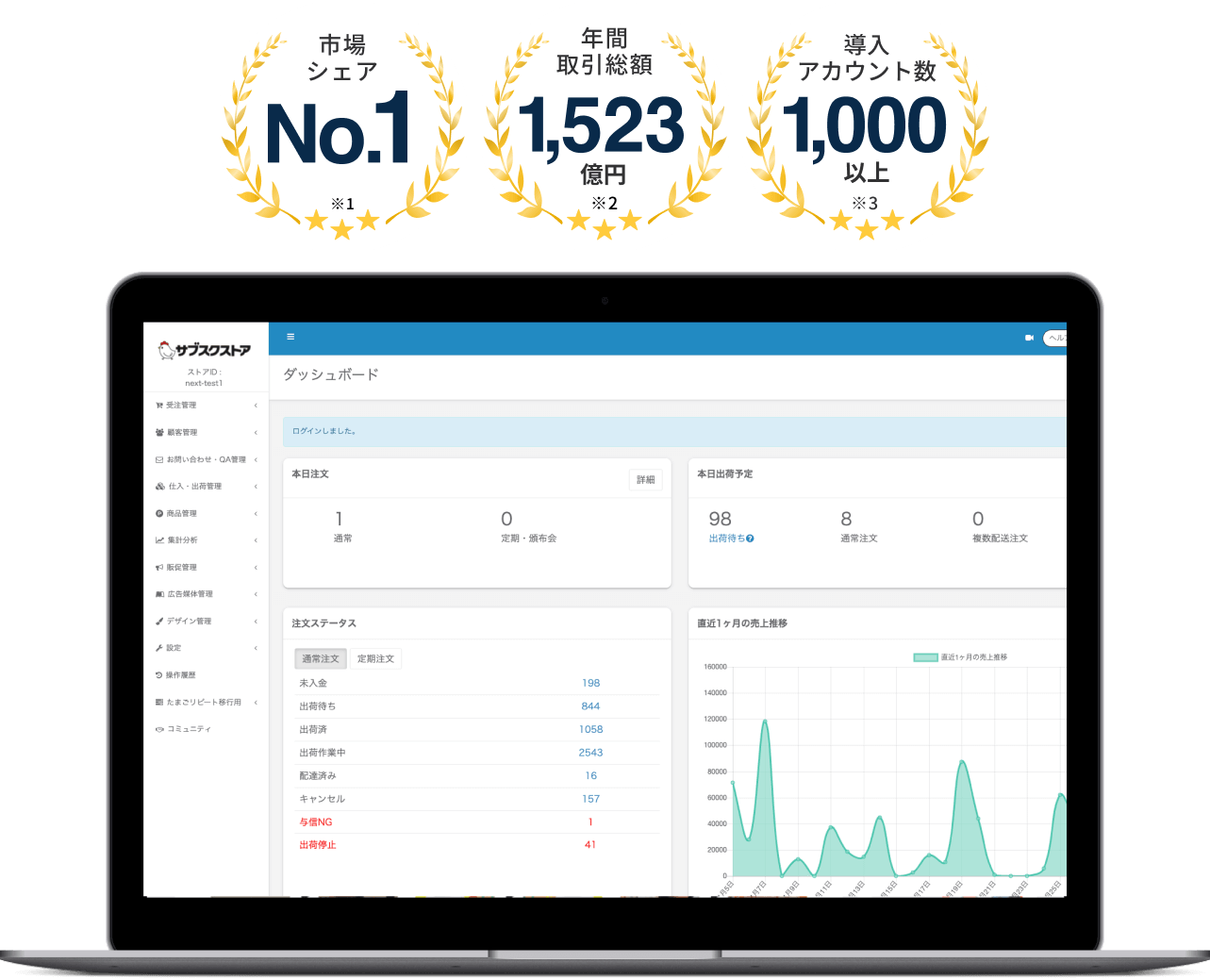Screen dimensions: 1210x979
Task: Click the 出荷作業中 row label
Action: tap(323, 753)
